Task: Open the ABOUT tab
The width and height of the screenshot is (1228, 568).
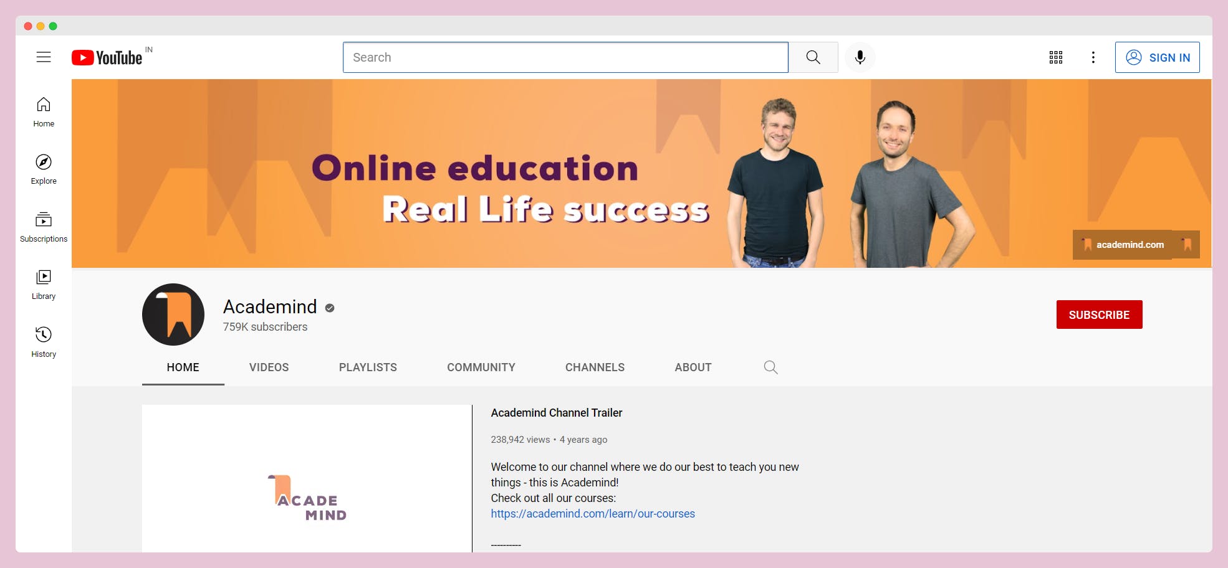Action: coord(693,367)
